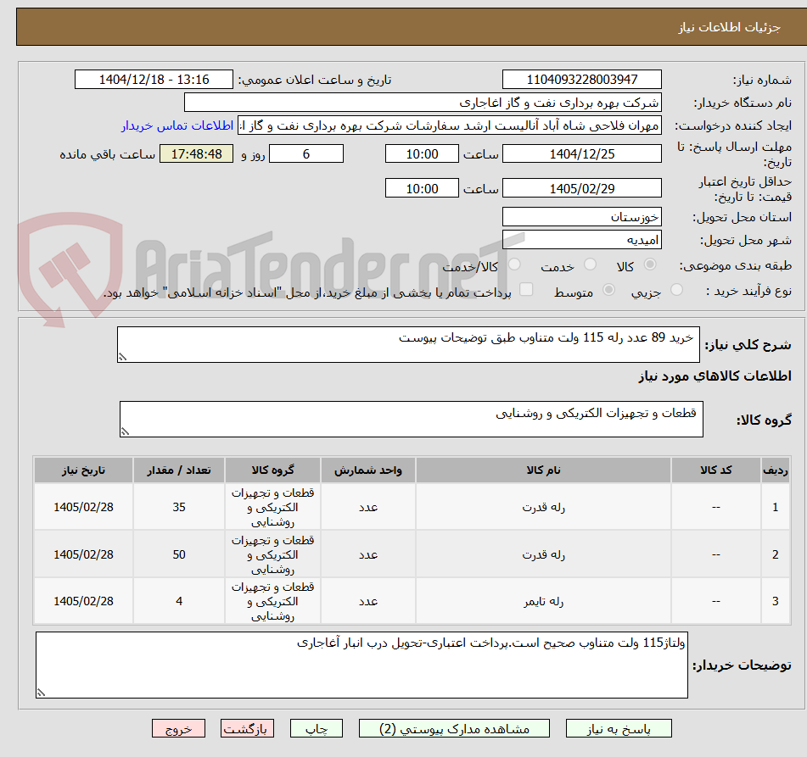Image resolution: width=807 pixels, height=757 pixels.
Task: Click the پاسخ به نیاز button
Action: coord(619,728)
